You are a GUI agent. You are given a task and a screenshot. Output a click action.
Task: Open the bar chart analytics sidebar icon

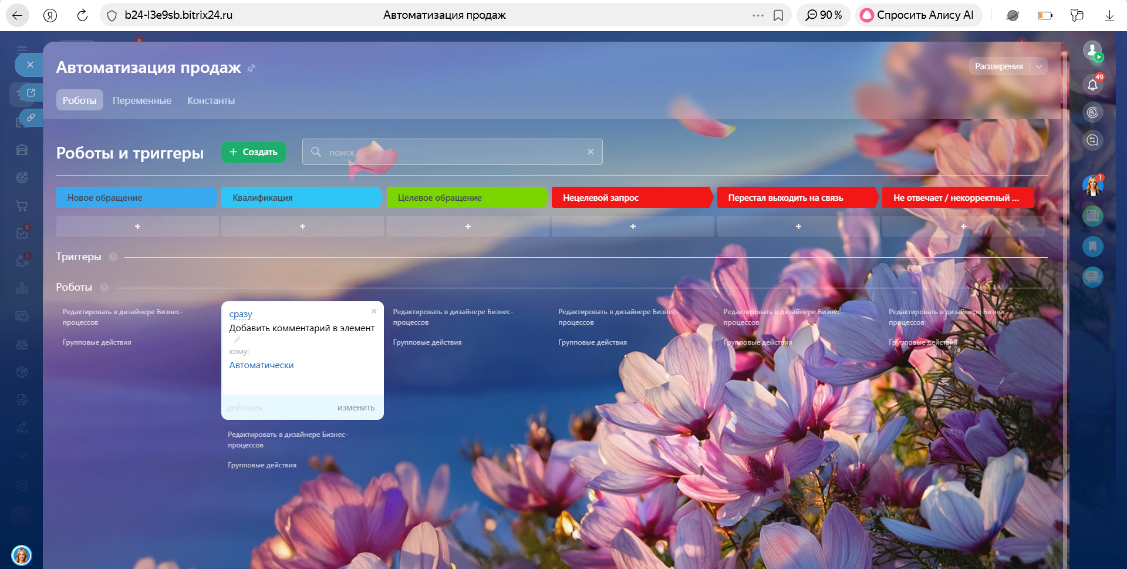click(x=22, y=288)
